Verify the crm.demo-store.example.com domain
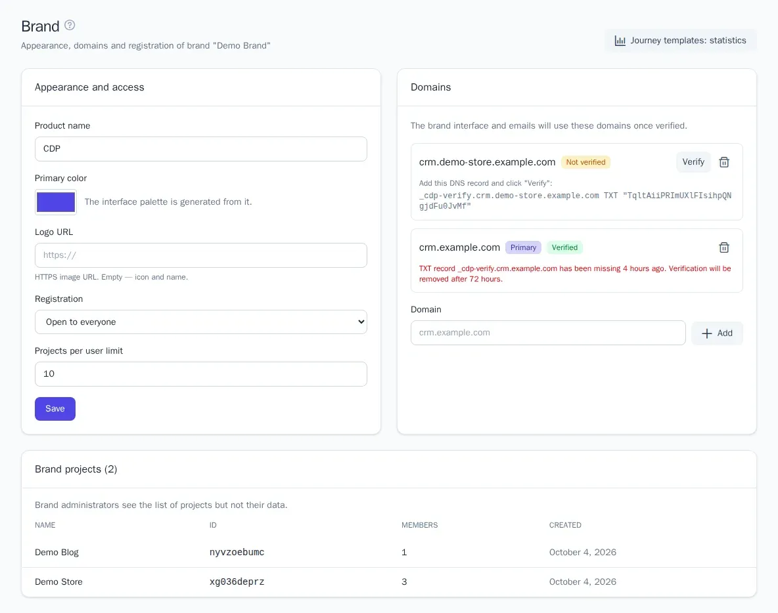Viewport: 778px width, 613px height. [x=693, y=162]
